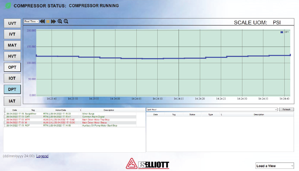Zoom in on the trend chart

click(x=60, y=21)
